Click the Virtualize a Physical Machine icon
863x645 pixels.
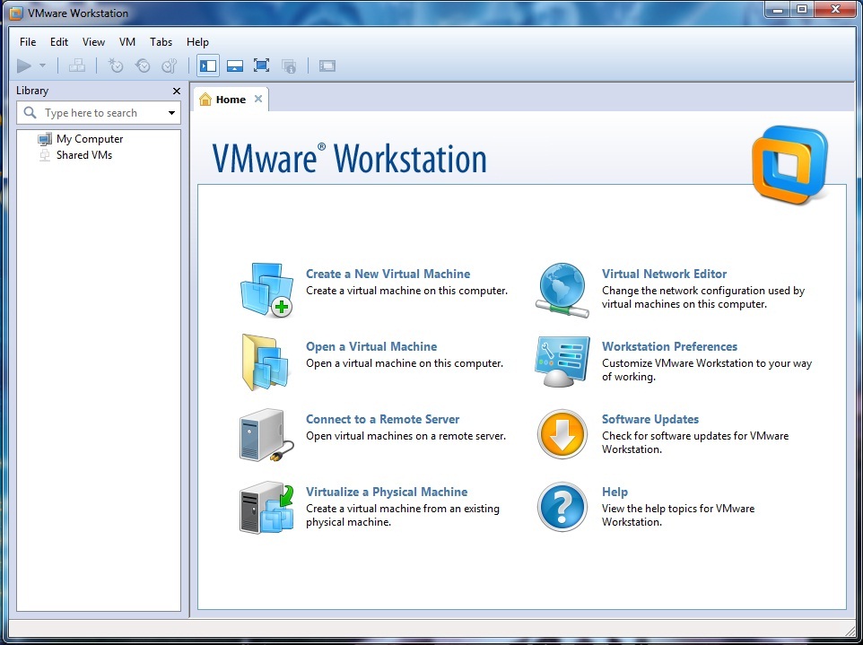pyautogui.click(x=266, y=508)
